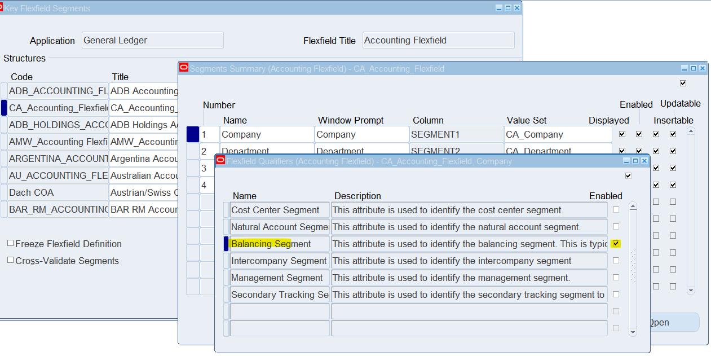711x356 pixels.
Task: Select highlighted Balancing Segment name field
Action: (280, 244)
